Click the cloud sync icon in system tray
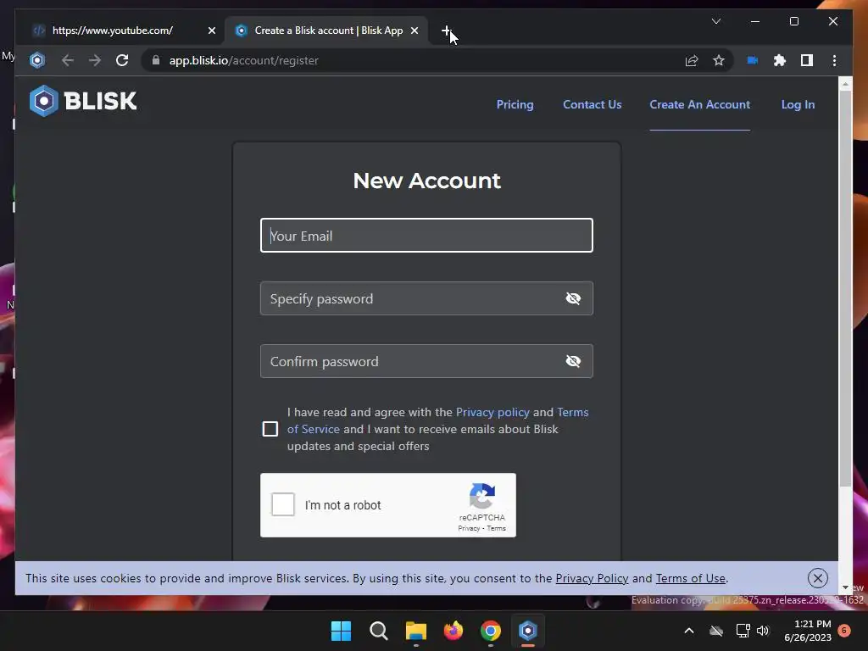The height and width of the screenshot is (651, 868). [716, 631]
